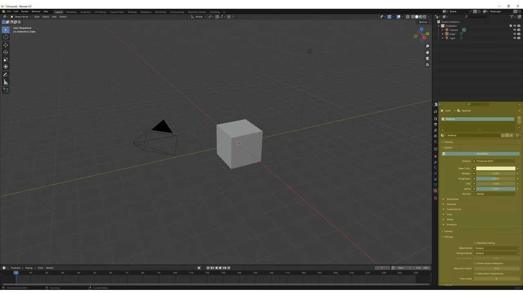Viewport: 523px width, 294px height.
Task: Open the Render menu
Action: click(x=25, y=11)
